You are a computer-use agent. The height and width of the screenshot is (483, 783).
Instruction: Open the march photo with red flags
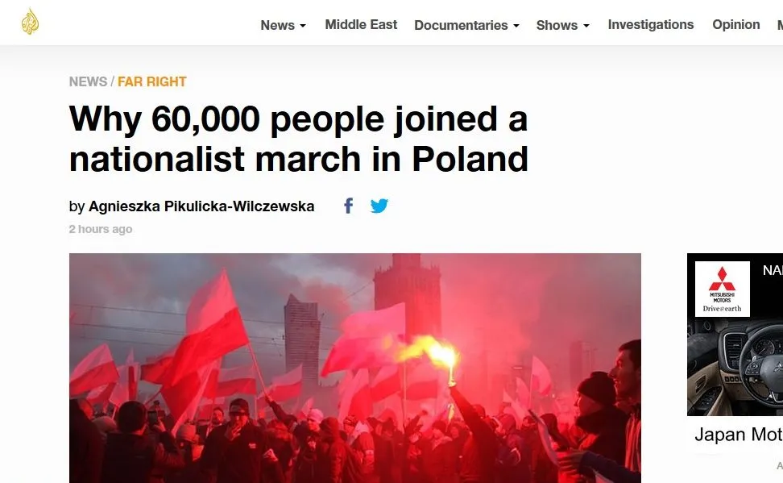(354, 368)
